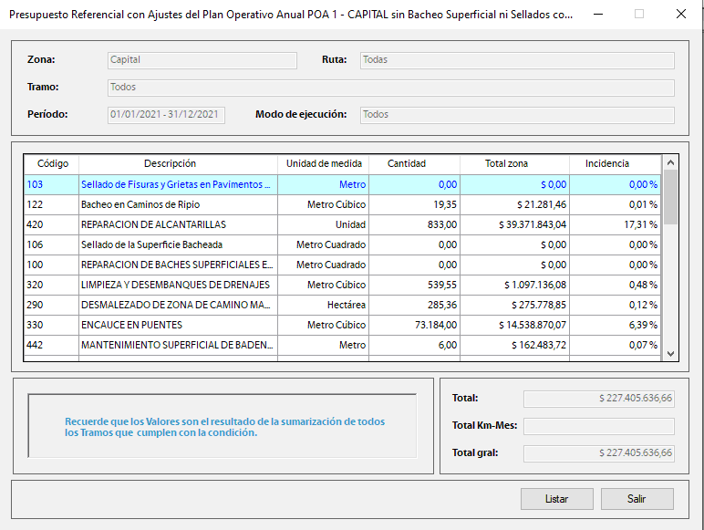Minimize the Presupuesto Referencial window
The image size is (704, 530).
point(597,15)
